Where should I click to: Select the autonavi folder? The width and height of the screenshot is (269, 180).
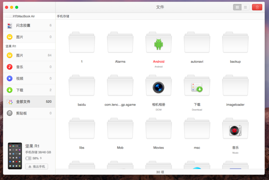(197, 43)
